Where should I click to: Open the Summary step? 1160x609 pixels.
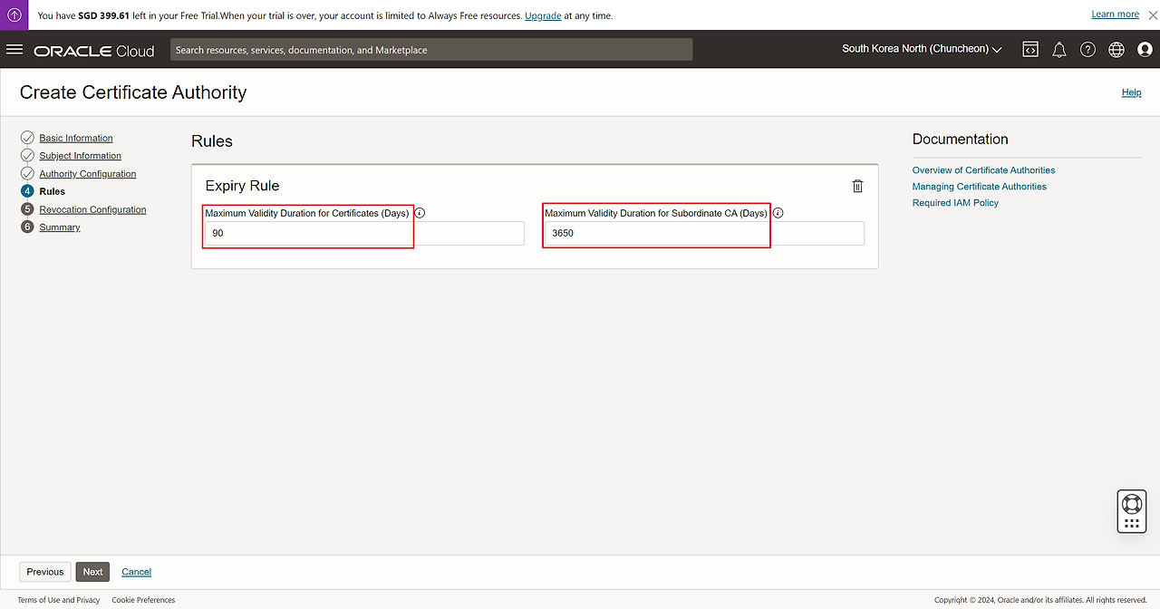(60, 227)
